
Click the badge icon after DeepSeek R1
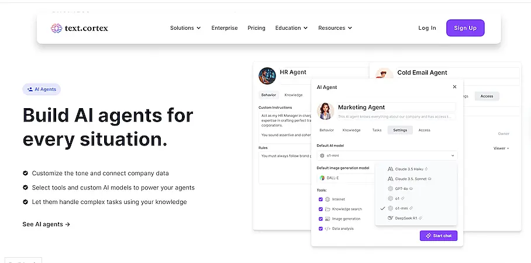point(420,218)
